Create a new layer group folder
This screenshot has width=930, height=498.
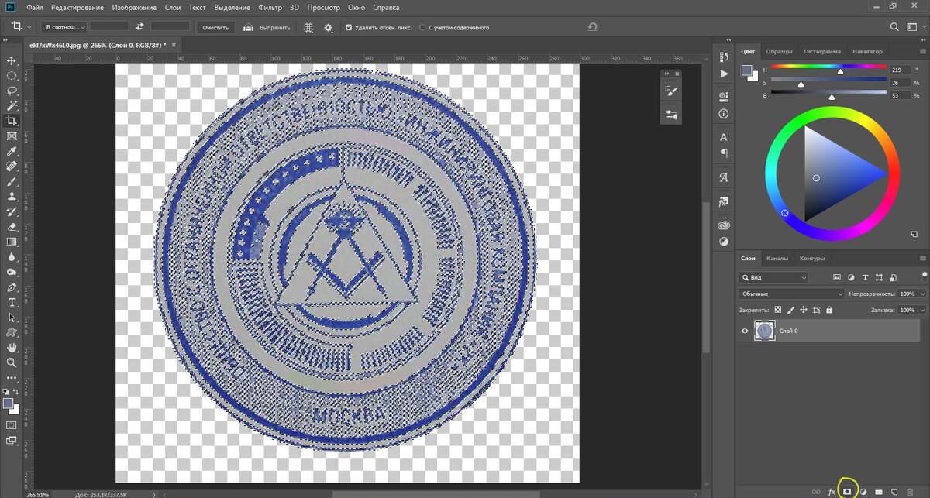(x=878, y=491)
